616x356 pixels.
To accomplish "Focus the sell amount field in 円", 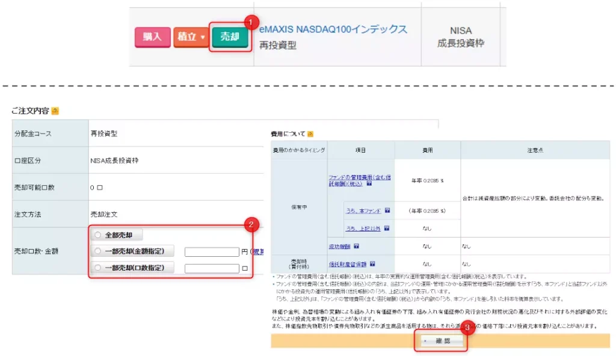I will (212, 252).
